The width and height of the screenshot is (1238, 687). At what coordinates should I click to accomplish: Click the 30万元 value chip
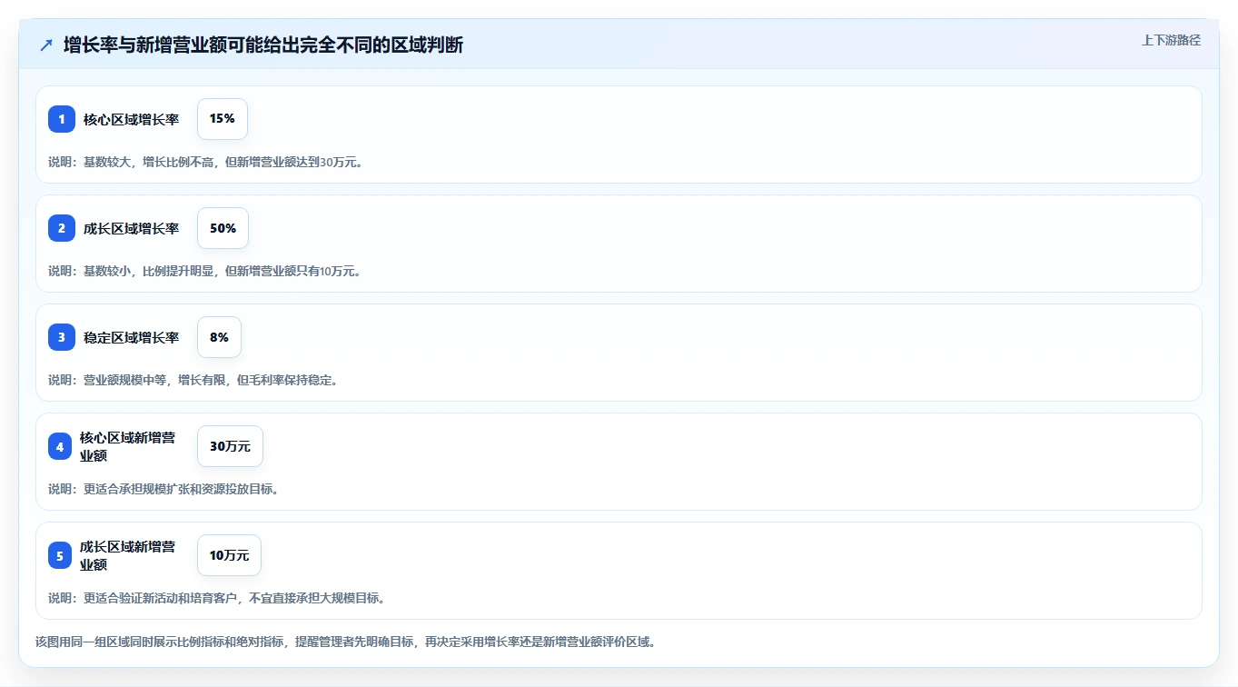(230, 446)
